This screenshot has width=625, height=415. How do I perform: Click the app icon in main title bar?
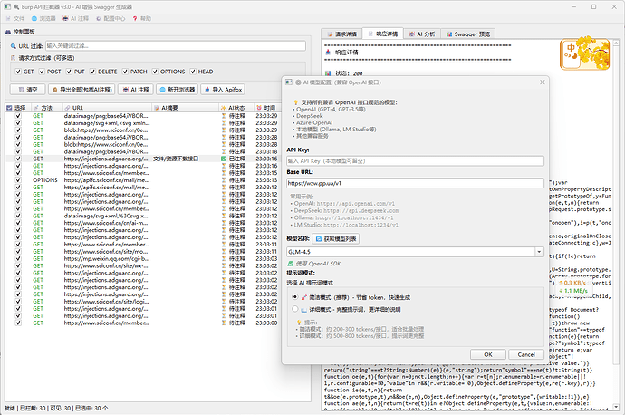pos(7,6)
